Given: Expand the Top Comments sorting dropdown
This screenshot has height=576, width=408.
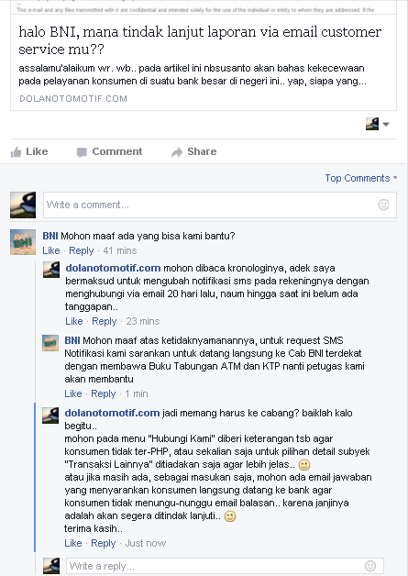Looking at the screenshot, I should pos(361,178).
